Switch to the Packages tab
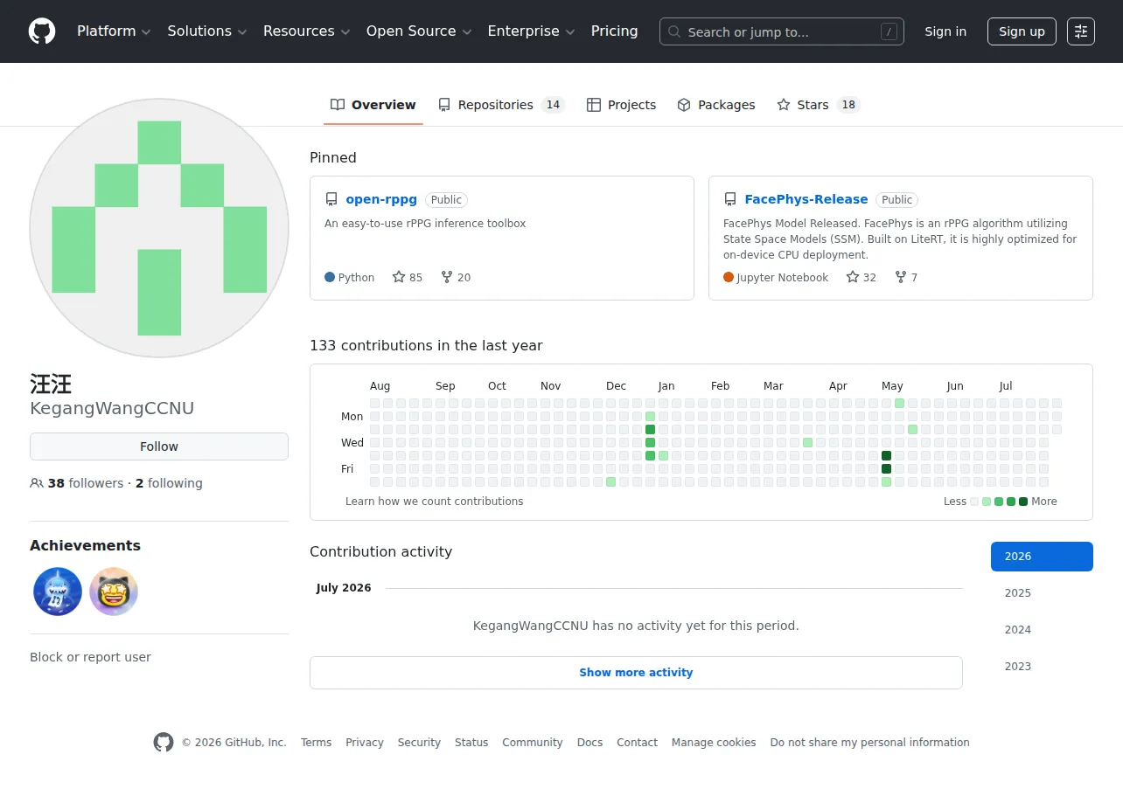1123x789 pixels. tap(716, 105)
